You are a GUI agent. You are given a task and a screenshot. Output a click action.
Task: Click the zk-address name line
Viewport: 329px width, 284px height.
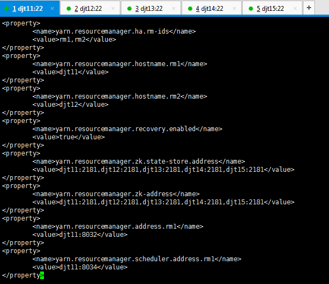point(116,194)
